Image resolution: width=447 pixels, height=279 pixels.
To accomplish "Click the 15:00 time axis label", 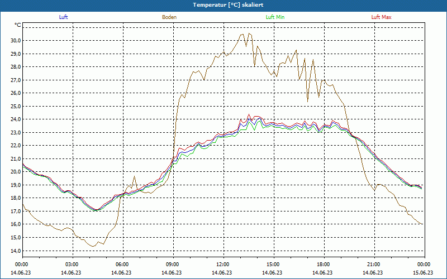I will point(273,264).
